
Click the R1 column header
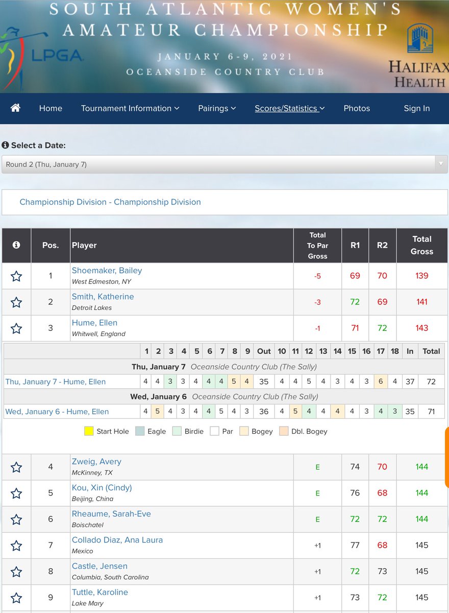355,245
